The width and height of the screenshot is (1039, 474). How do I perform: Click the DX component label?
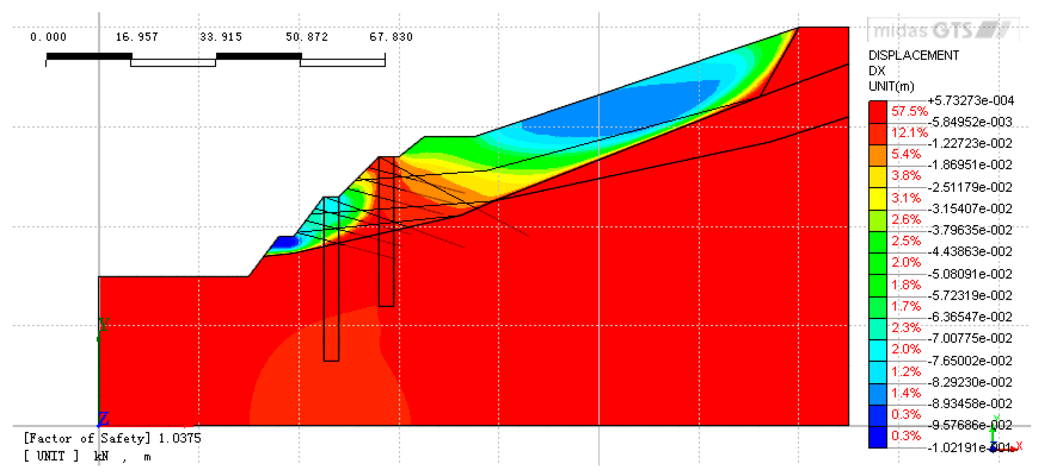(876, 71)
